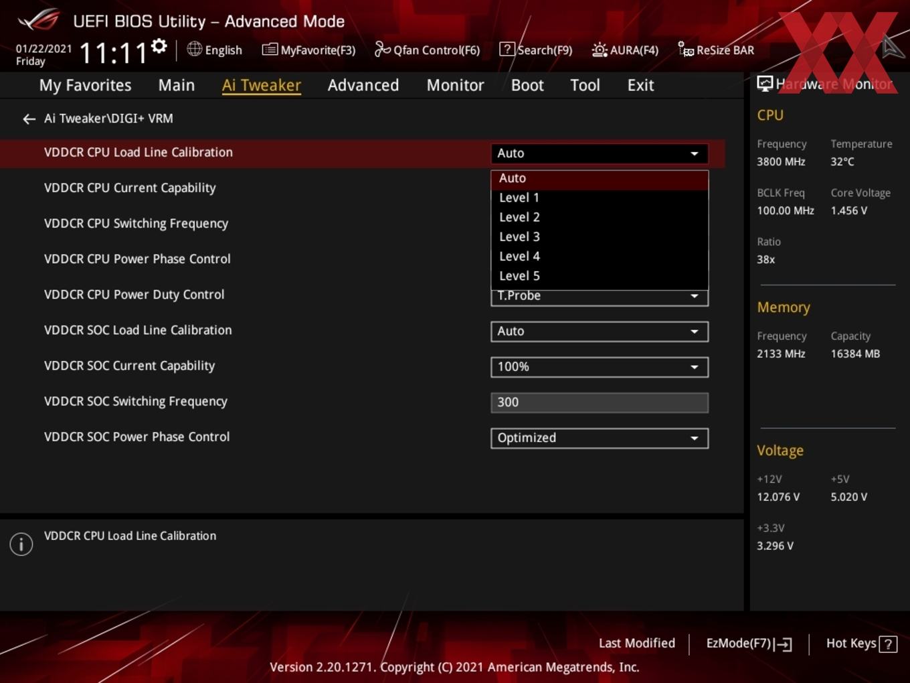Screen dimensions: 910x683
Task: Click the CPU temperature value 32°C
Action: pyautogui.click(x=842, y=162)
